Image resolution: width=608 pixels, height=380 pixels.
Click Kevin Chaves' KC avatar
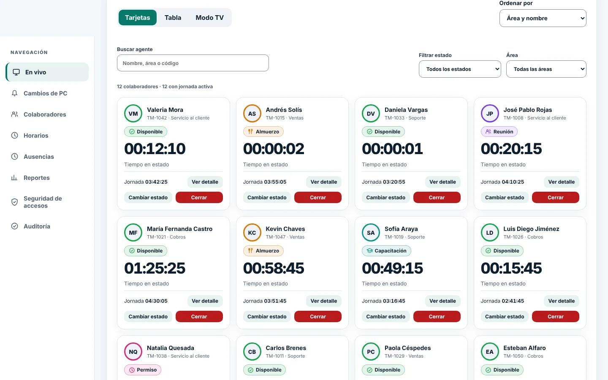coord(252,233)
